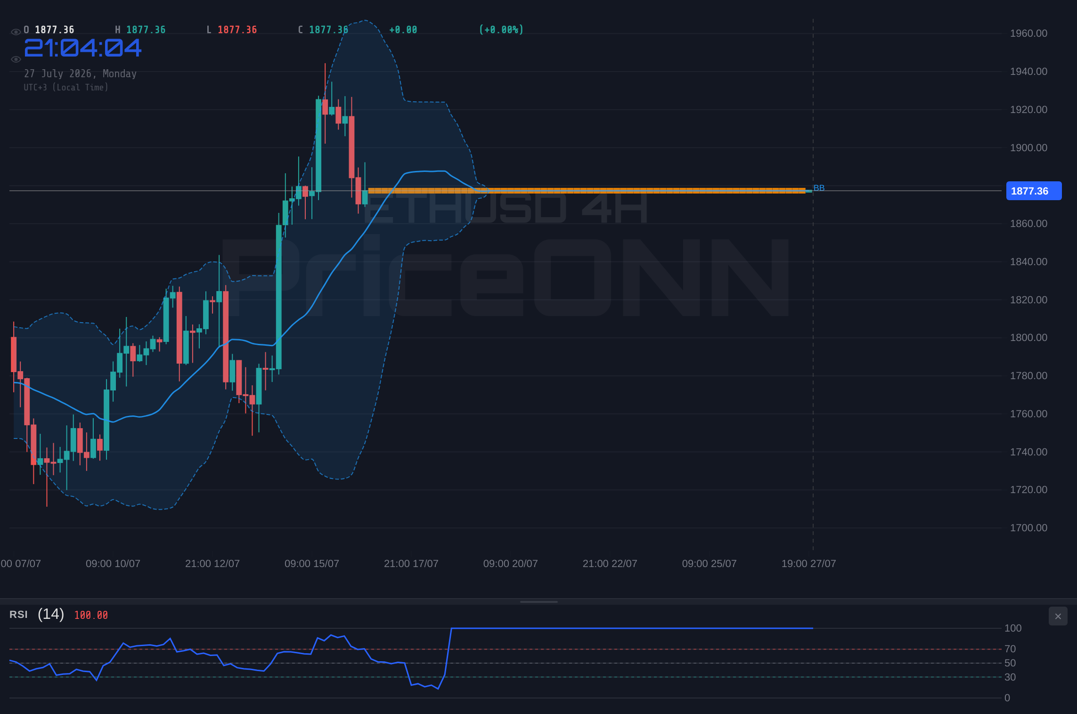Viewport: 1077px width, 714px height.
Task: Click the H 1877.36 high value
Action: [140, 30]
